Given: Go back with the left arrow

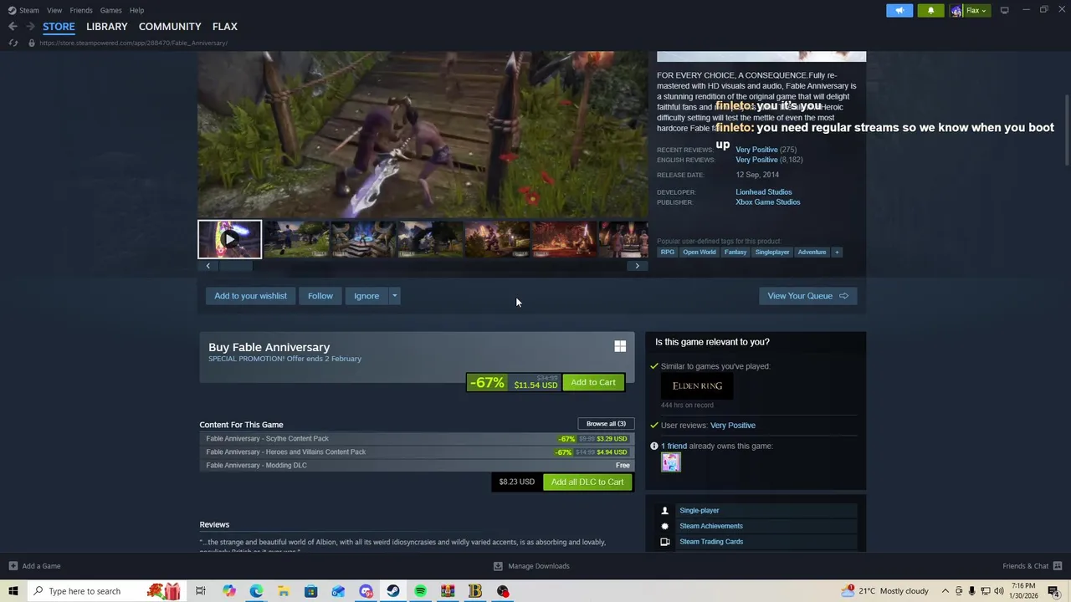Looking at the screenshot, I should click(x=13, y=27).
